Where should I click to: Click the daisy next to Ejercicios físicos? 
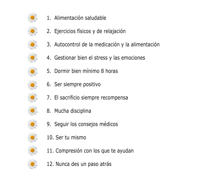[x=33, y=31]
